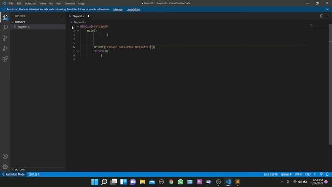Viewport: 332px width, 187px height.
Task: Open the Go menu
Action: (x=51, y=4)
